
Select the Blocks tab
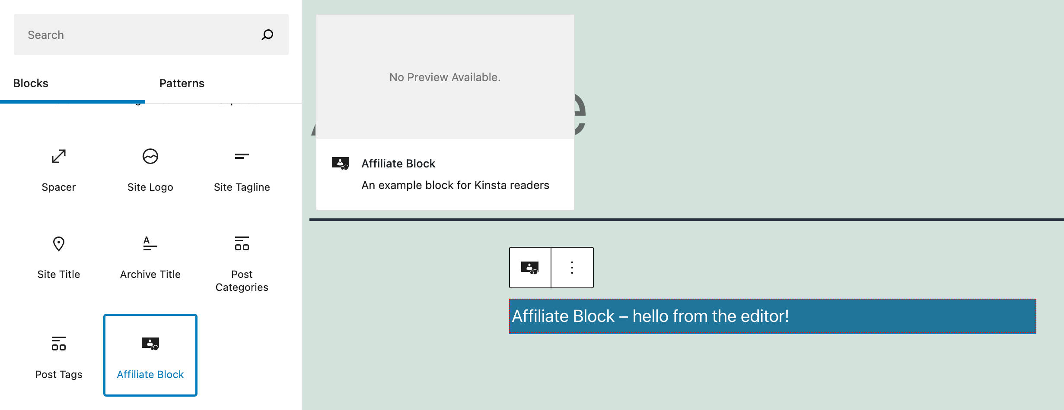click(31, 83)
